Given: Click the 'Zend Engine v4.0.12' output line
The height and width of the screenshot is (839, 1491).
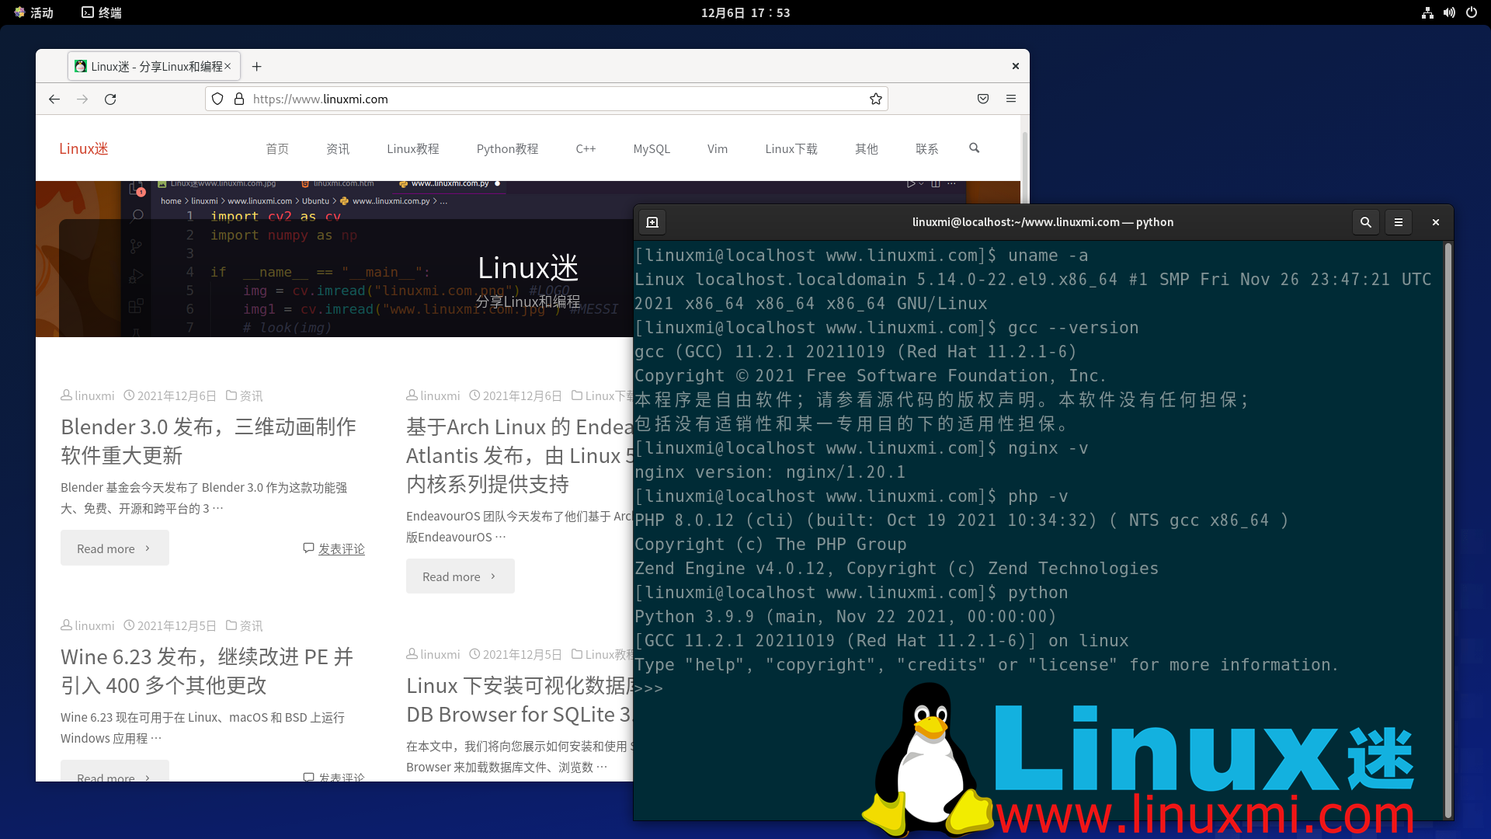Looking at the screenshot, I should coord(896,569).
